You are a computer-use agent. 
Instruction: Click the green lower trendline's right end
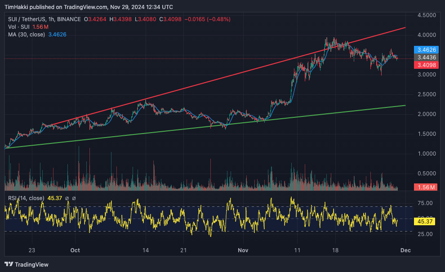click(x=404, y=106)
